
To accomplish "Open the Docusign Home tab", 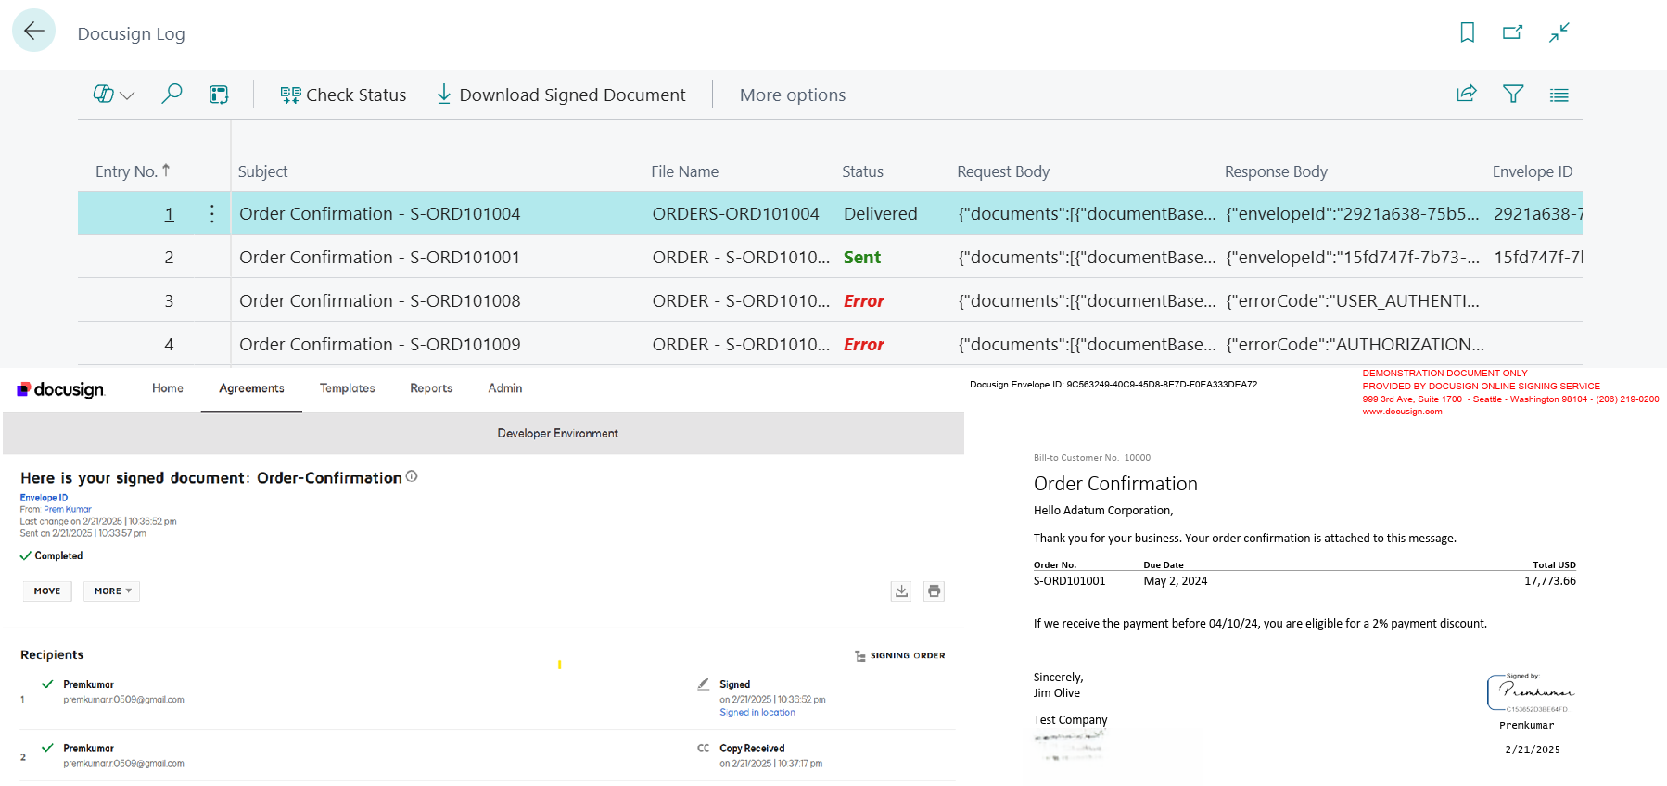I will pyautogui.click(x=168, y=388).
